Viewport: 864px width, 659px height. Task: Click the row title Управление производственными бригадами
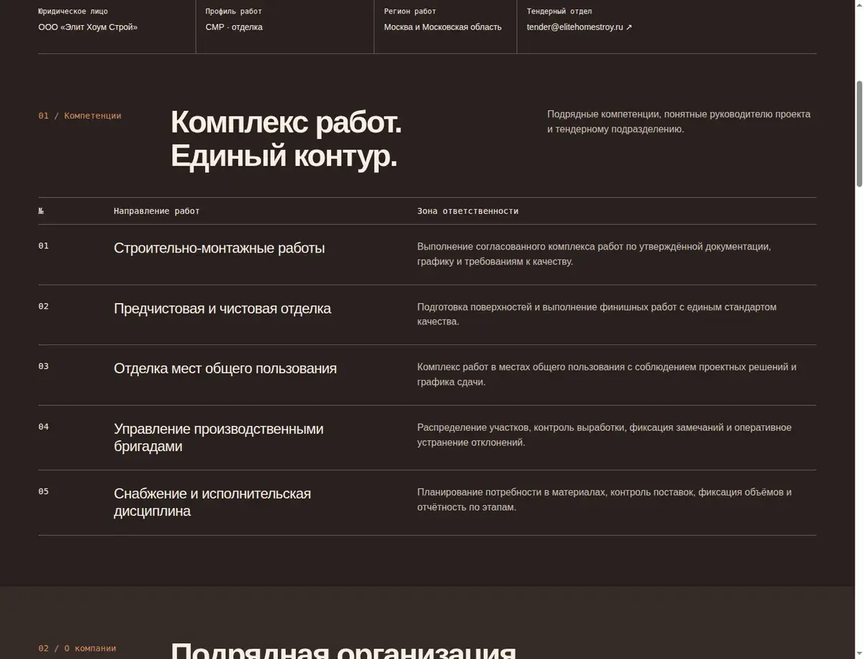[219, 437]
